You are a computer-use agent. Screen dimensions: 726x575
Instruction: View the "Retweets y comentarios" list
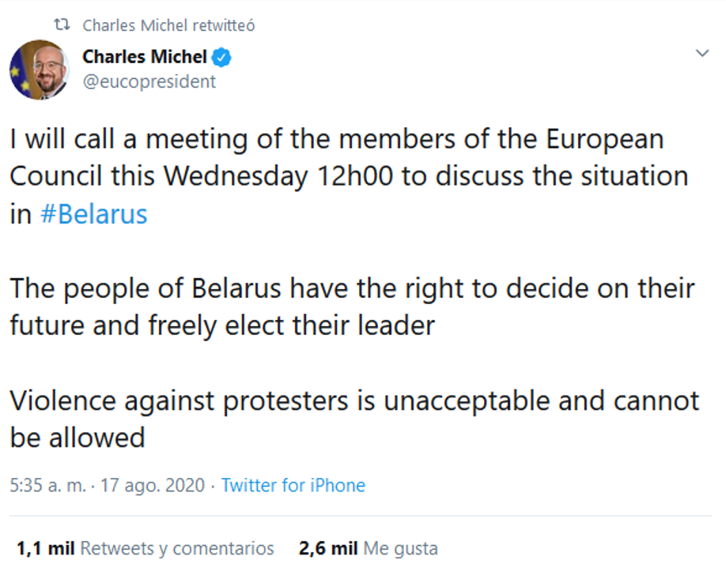click(x=177, y=548)
